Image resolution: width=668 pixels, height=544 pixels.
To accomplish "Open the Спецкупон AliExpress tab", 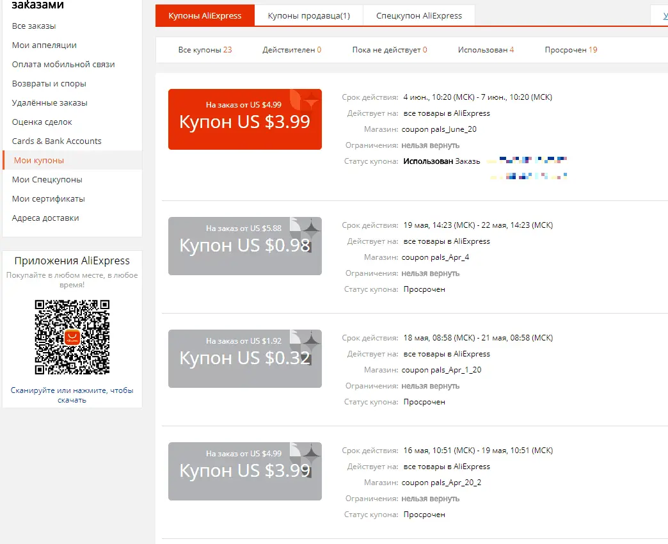I will point(418,16).
